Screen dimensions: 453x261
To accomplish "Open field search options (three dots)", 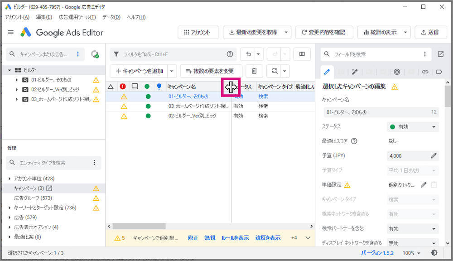I will pyautogui.click(x=425, y=54).
